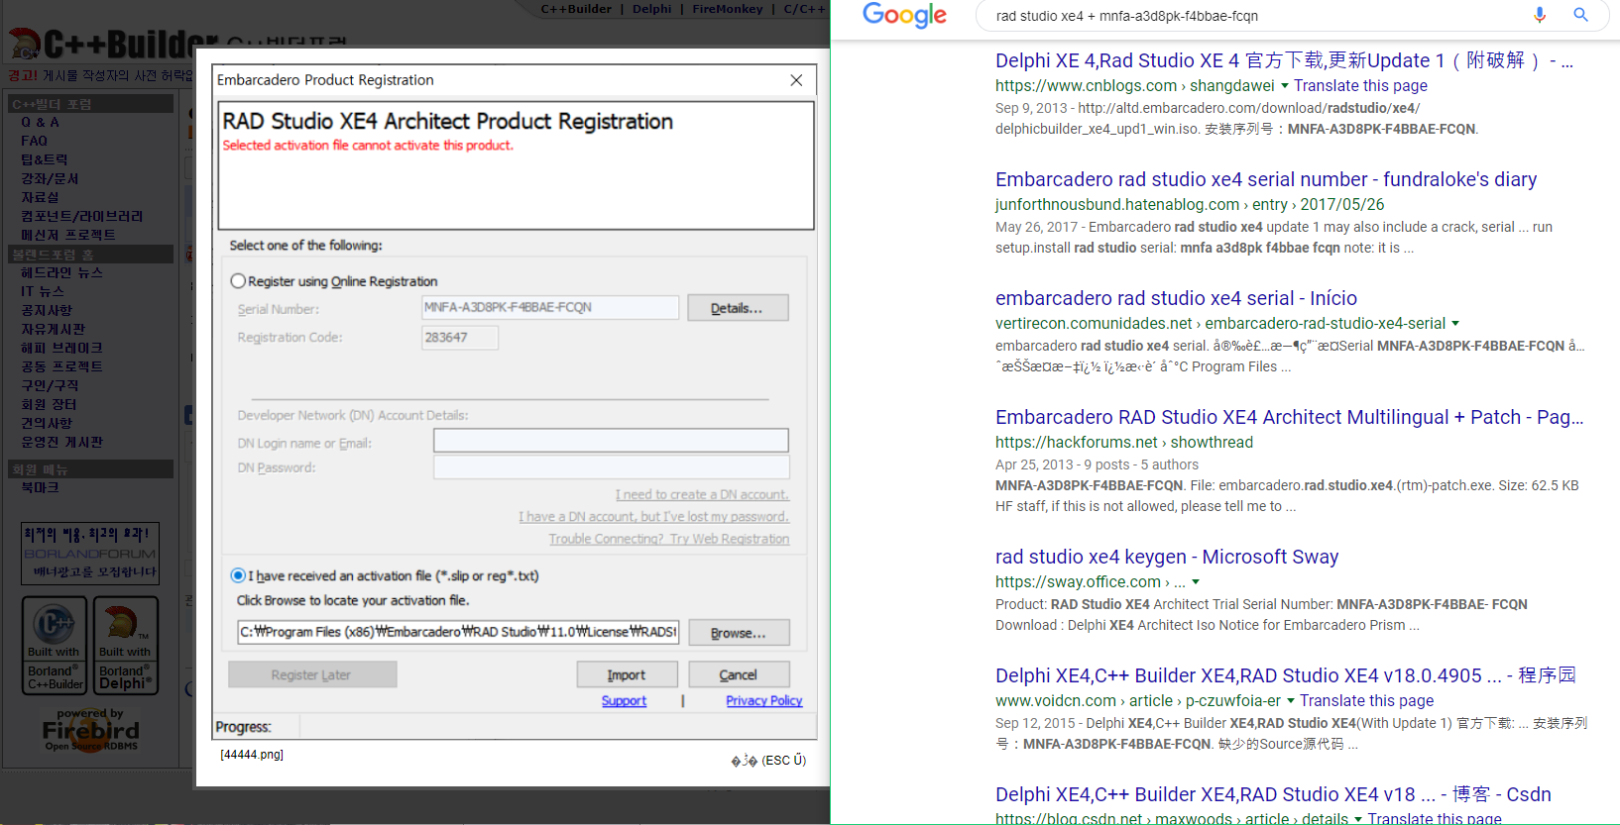Click the '[44444.png]' image filename
The width and height of the screenshot is (1620, 825).
tap(252, 755)
